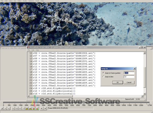Go to the start of video
This screenshot has height=113, width=153.
13,108
